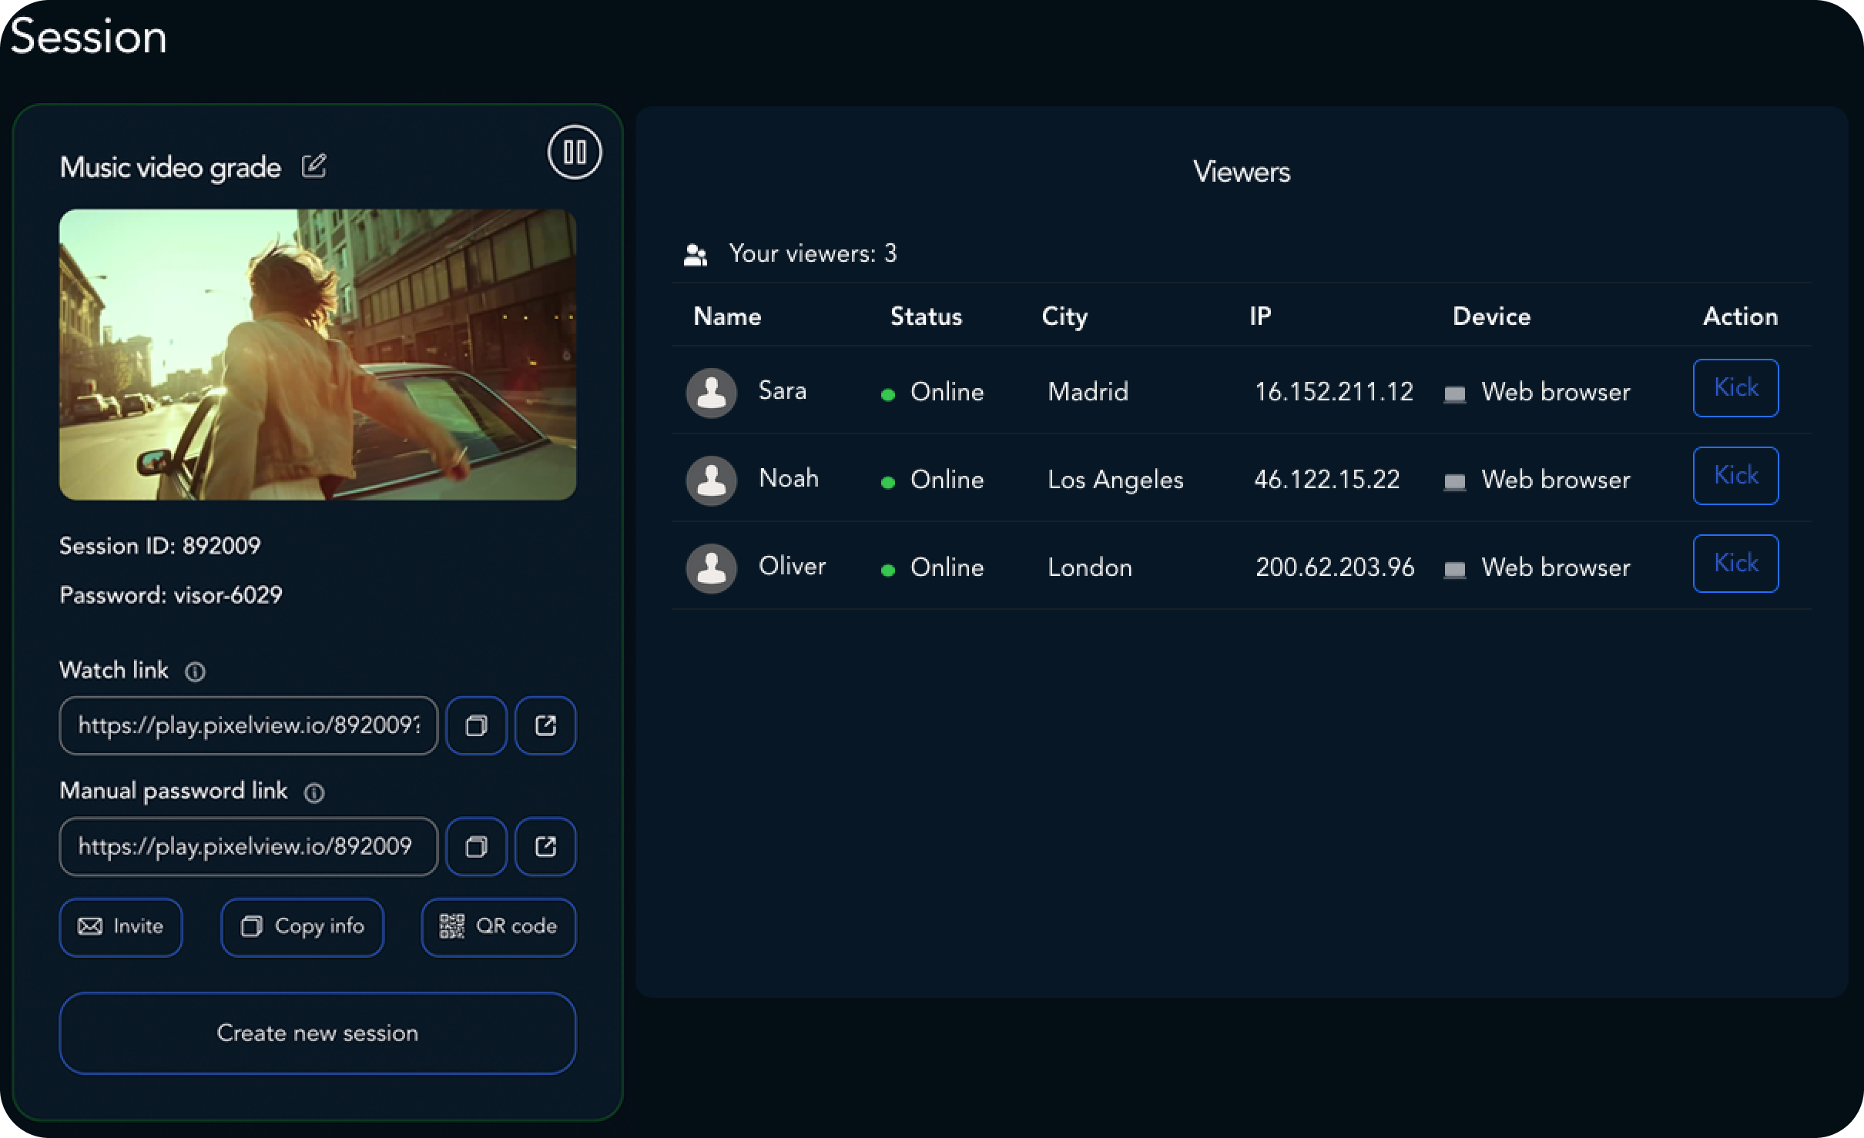Viewport: 1864px width, 1138px height.
Task: Click Noah's Web browser device icon
Action: pos(1454,482)
